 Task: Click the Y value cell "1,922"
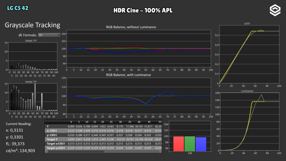click(x=103, y=126)
